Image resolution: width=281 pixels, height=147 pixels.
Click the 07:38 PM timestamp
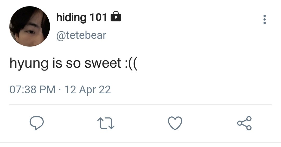[33, 89]
